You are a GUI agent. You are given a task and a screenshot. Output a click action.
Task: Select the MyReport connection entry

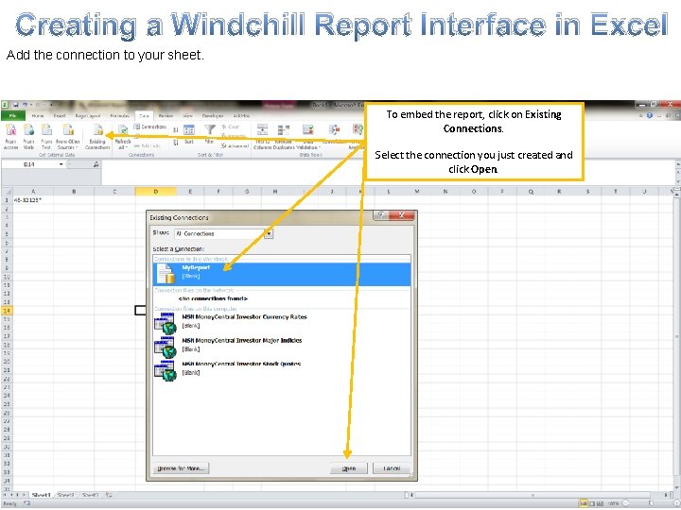pos(282,274)
